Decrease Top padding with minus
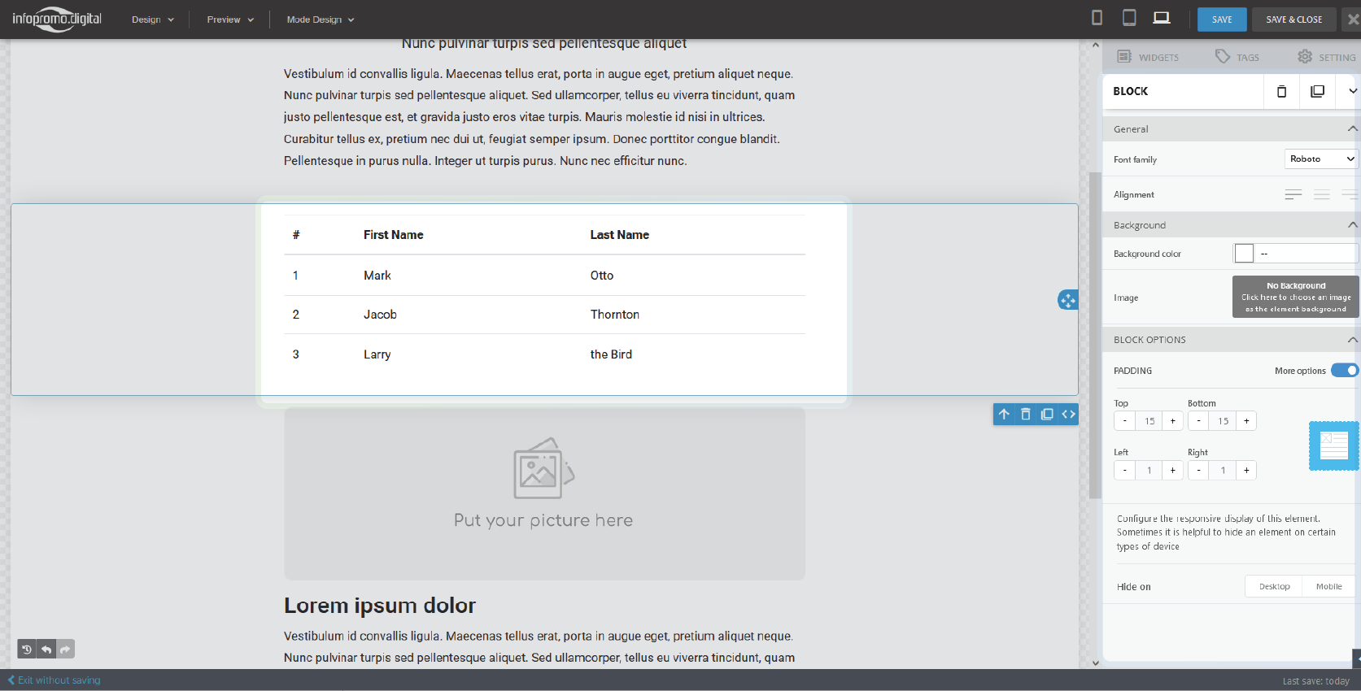This screenshot has height=691, width=1361. click(1124, 421)
